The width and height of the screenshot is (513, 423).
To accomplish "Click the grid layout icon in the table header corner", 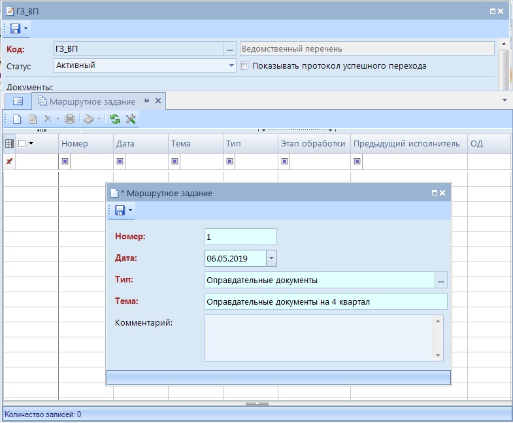I will coord(9,144).
